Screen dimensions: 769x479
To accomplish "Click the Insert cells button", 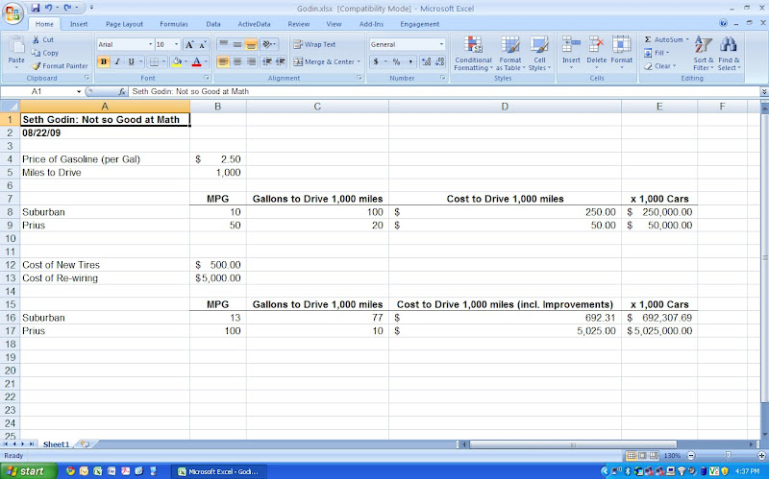I will (x=571, y=53).
